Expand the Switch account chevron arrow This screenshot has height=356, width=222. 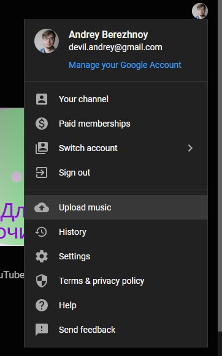click(x=190, y=148)
